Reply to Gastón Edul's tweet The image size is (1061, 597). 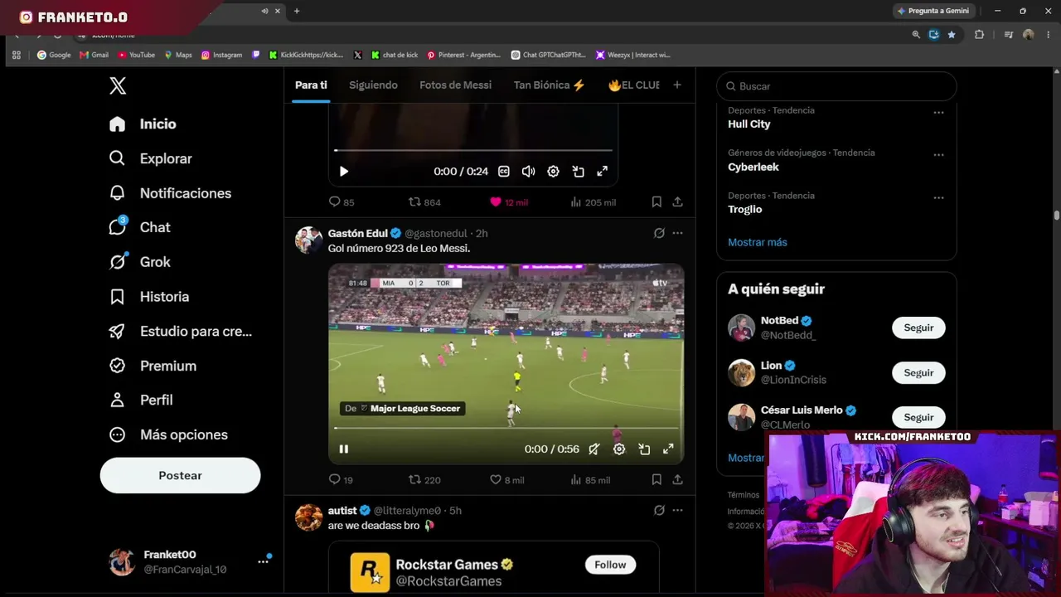(342, 479)
